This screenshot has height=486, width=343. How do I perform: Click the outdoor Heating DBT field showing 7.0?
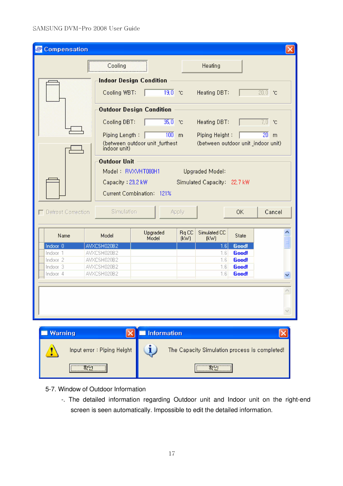coord(254,122)
